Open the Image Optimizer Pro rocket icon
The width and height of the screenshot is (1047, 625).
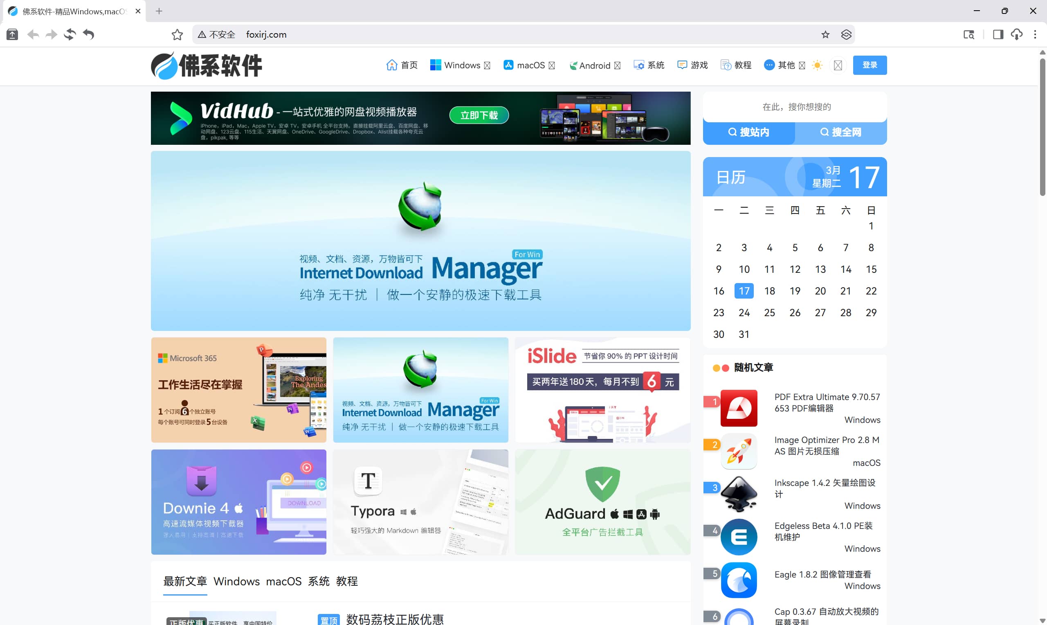(x=739, y=451)
